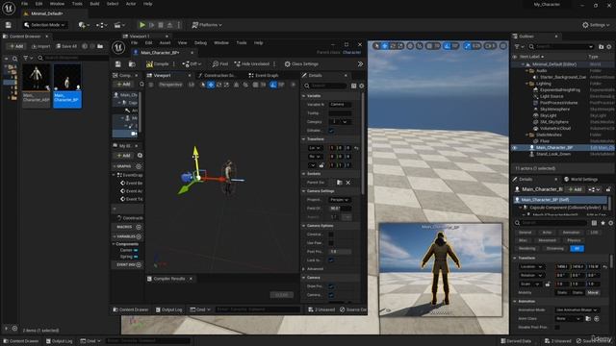Click the Stop button in main toolbar
Screen dimensions: 616x346
pyautogui.click(x=161, y=25)
